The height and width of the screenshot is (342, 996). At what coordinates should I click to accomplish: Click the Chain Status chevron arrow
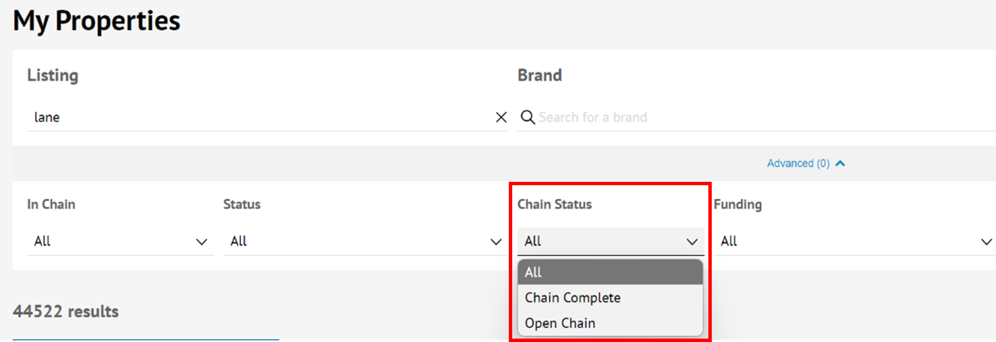(692, 242)
